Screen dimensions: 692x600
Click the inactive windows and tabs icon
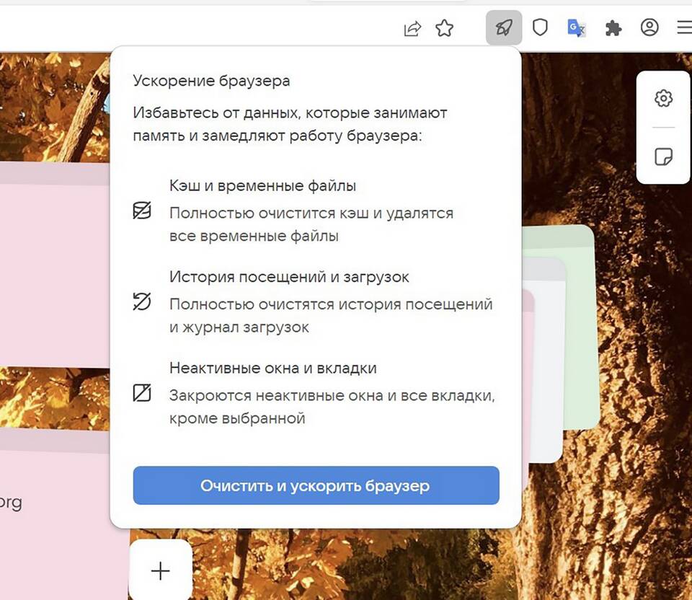142,392
